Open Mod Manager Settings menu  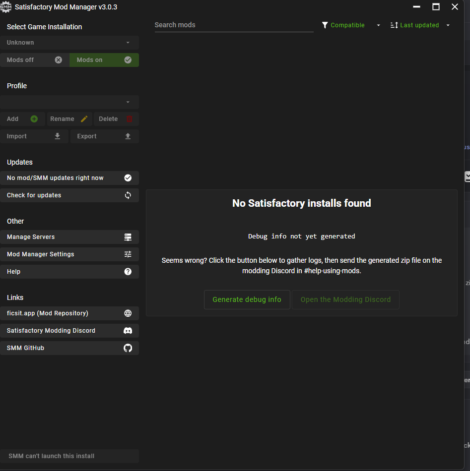click(x=69, y=254)
